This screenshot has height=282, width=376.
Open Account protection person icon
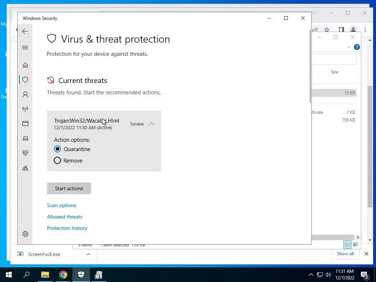coord(25,94)
